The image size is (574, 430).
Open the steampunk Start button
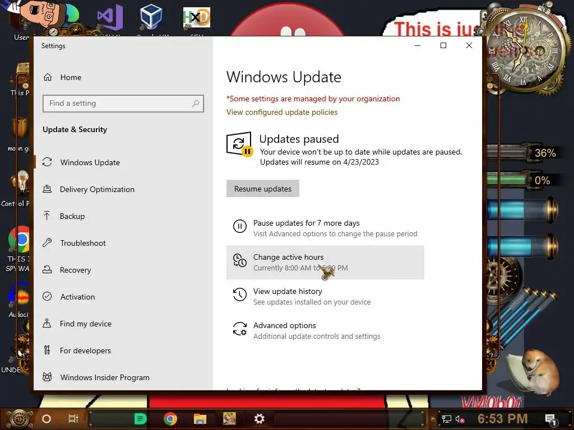pyautogui.click(x=18, y=419)
